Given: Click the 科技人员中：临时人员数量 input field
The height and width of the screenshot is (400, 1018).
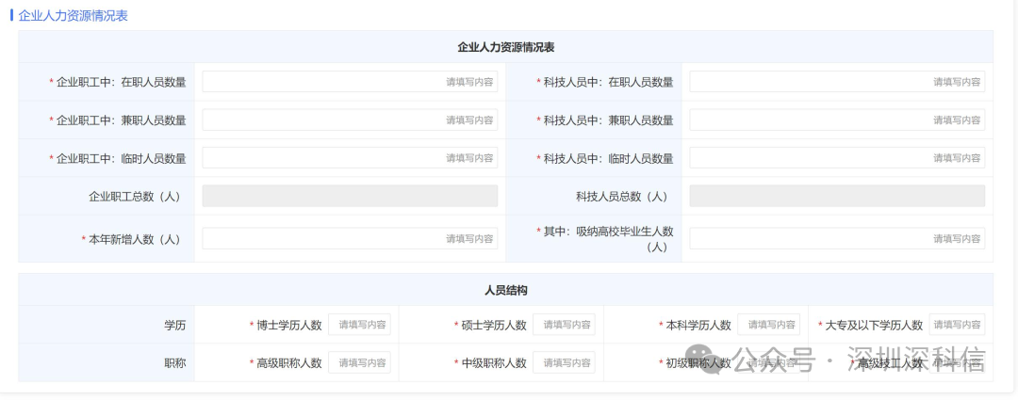Looking at the screenshot, I should click(837, 157).
